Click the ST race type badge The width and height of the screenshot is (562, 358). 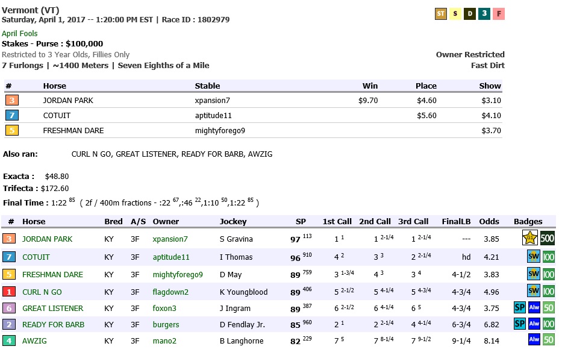pos(440,14)
